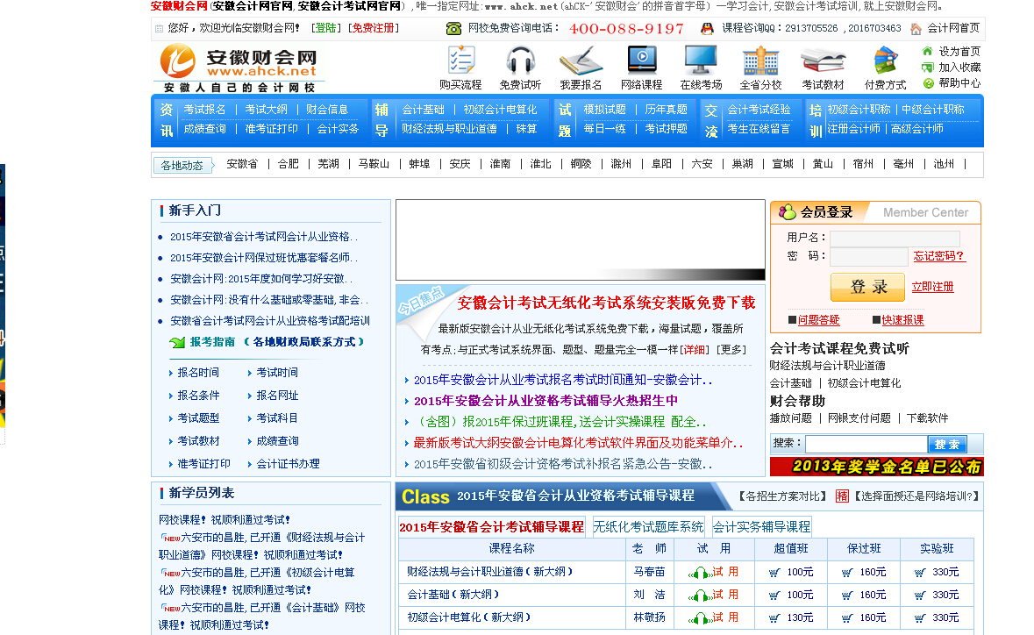1034x635 pixels.
Task: Open 2013年奖学金名单已公布 banner
Action: [876, 467]
